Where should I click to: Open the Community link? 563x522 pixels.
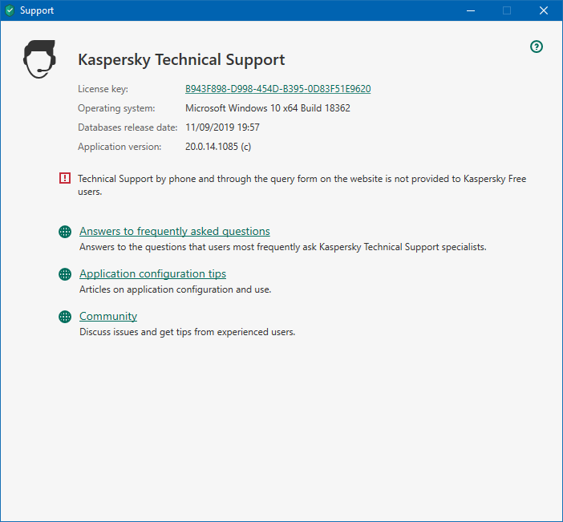tap(108, 316)
